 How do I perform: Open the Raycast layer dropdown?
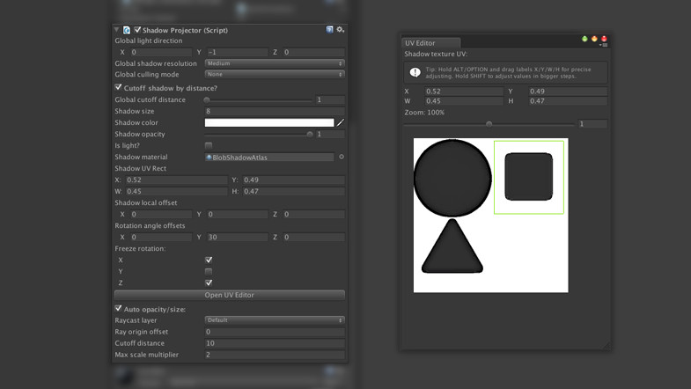pyautogui.click(x=275, y=320)
